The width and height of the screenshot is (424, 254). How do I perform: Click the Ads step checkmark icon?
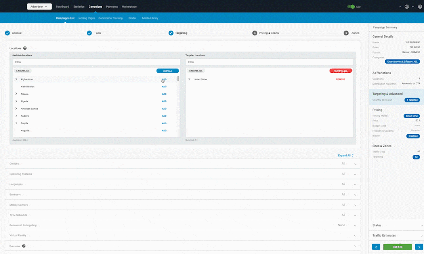click(x=90, y=33)
